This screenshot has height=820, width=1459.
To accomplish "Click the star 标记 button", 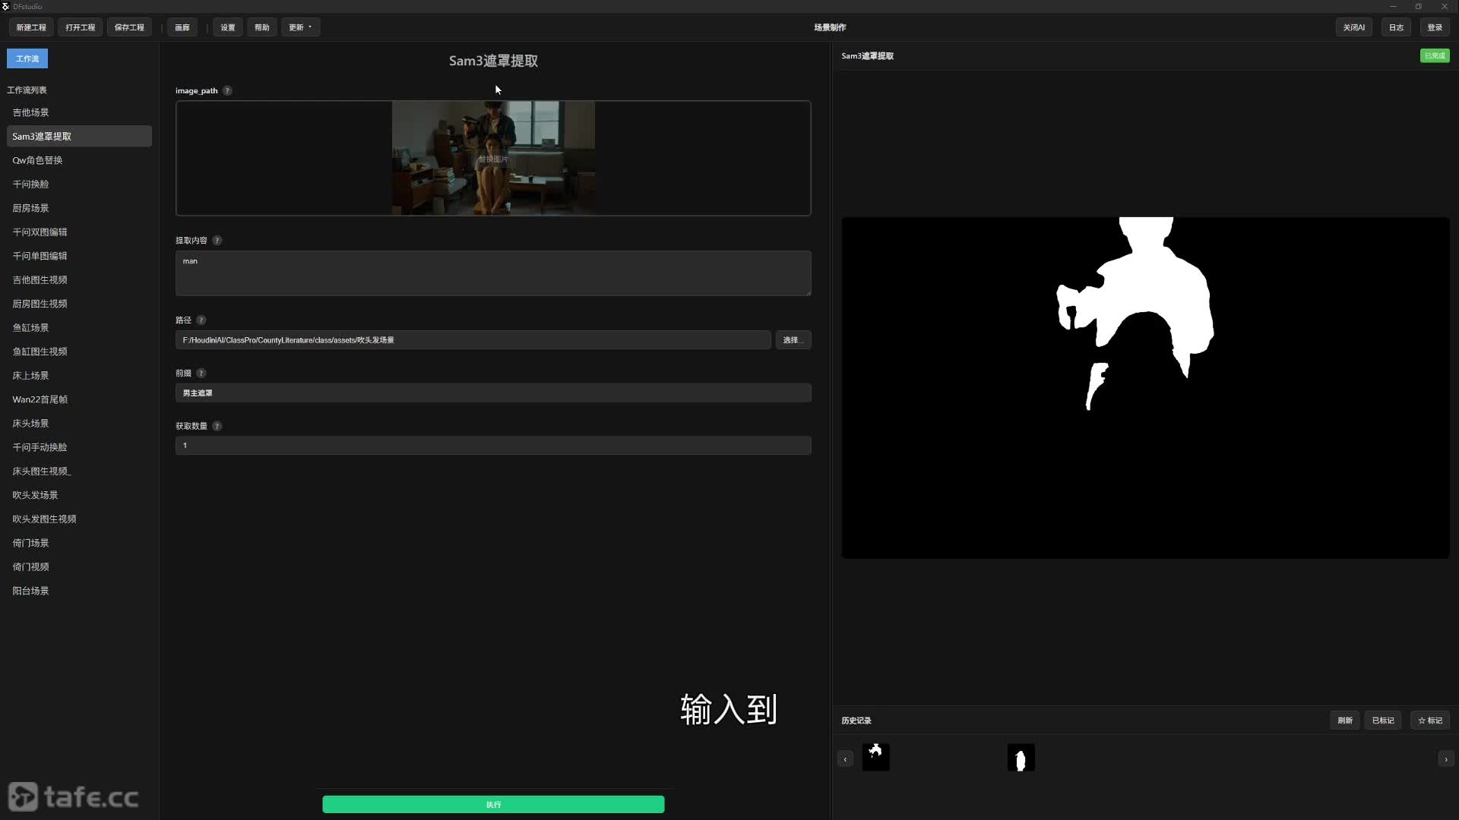I will 1429,721.
